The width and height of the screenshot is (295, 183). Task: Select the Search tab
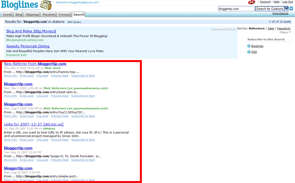point(79,14)
